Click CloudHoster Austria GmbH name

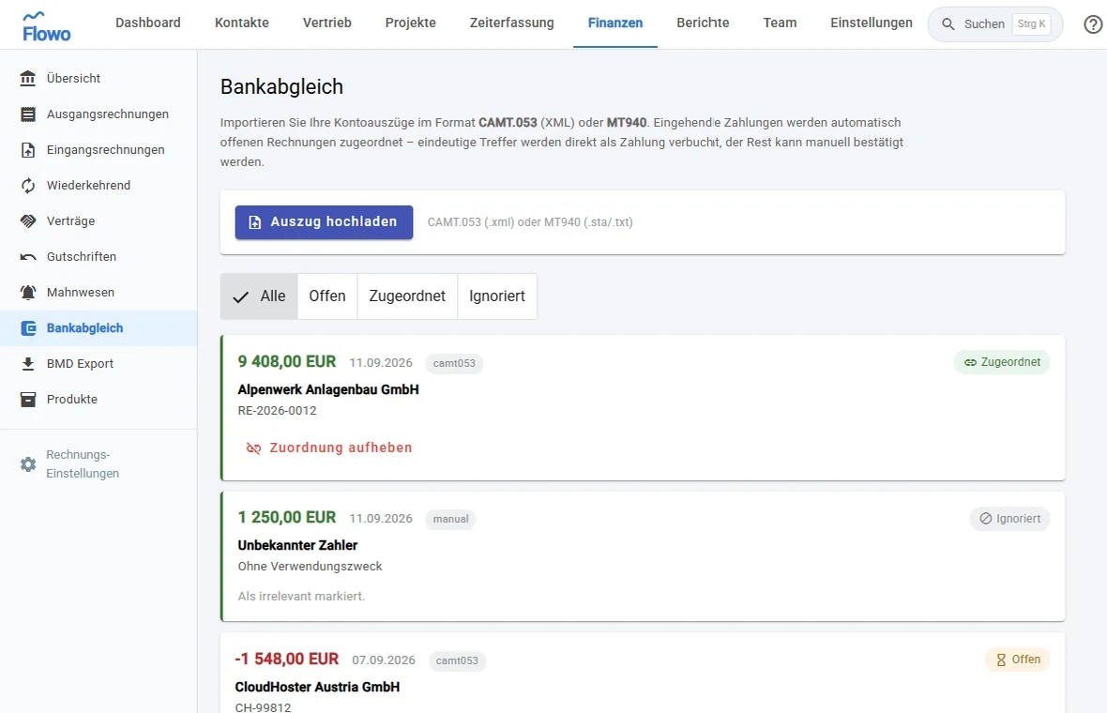click(317, 687)
